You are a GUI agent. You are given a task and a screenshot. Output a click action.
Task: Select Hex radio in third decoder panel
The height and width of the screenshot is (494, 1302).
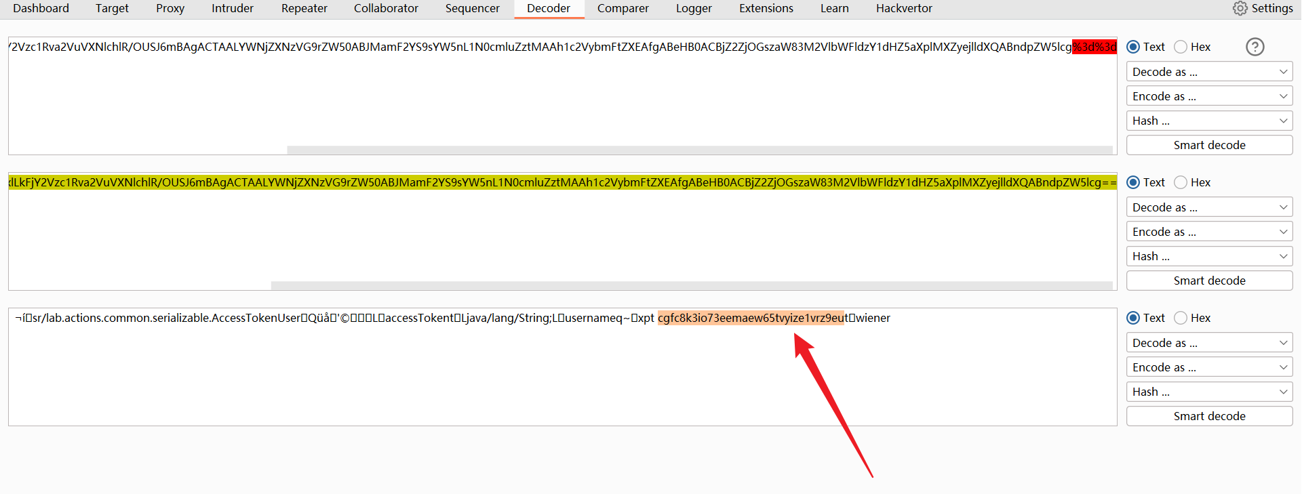pos(1181,318)
